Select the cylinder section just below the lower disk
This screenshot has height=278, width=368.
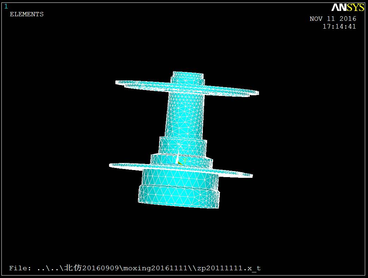(x=180, y=178)
